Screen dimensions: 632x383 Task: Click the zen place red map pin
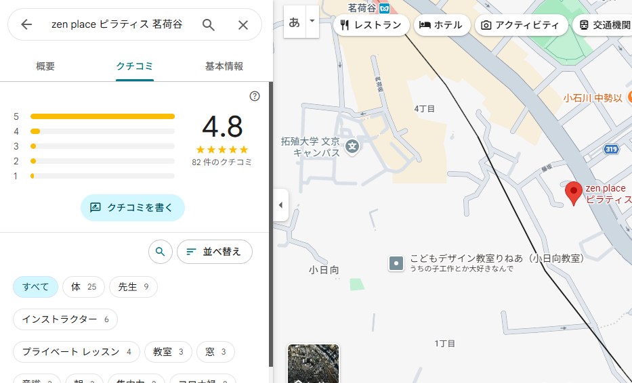(574, 193)
